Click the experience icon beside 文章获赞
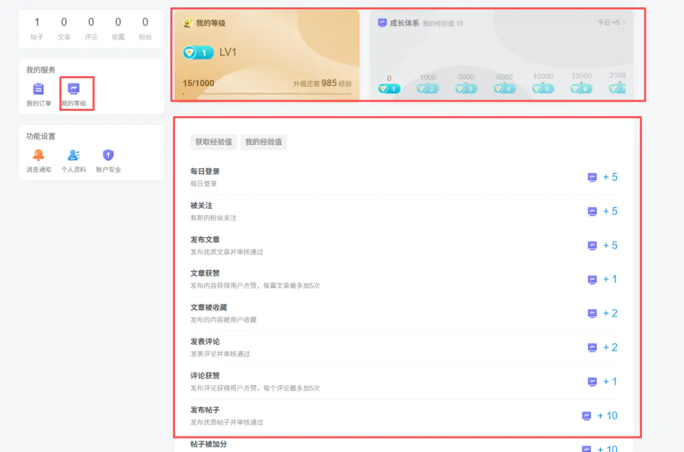Viewport: 684px width, 452px height. coord(591,279)
